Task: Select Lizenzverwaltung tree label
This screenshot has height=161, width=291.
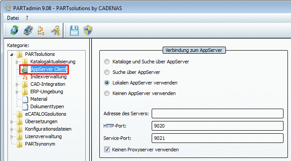Action: [43, 136]
